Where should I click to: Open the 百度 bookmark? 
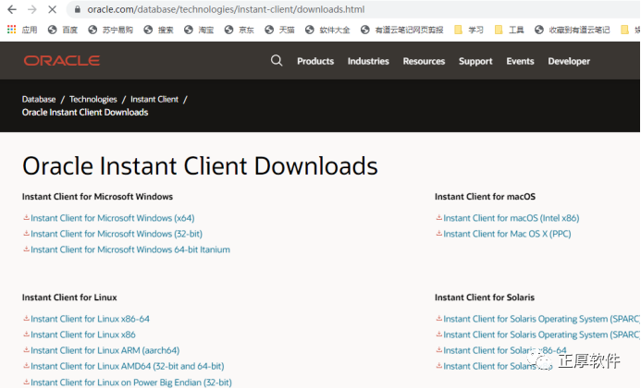[x=63, y=30]
